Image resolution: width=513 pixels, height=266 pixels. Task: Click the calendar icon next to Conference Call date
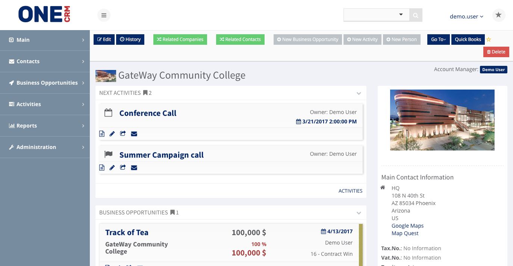point(298,122)
